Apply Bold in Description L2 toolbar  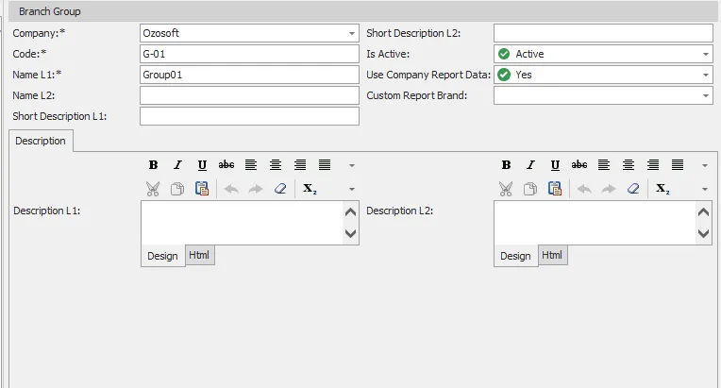[x=506, y=164]
